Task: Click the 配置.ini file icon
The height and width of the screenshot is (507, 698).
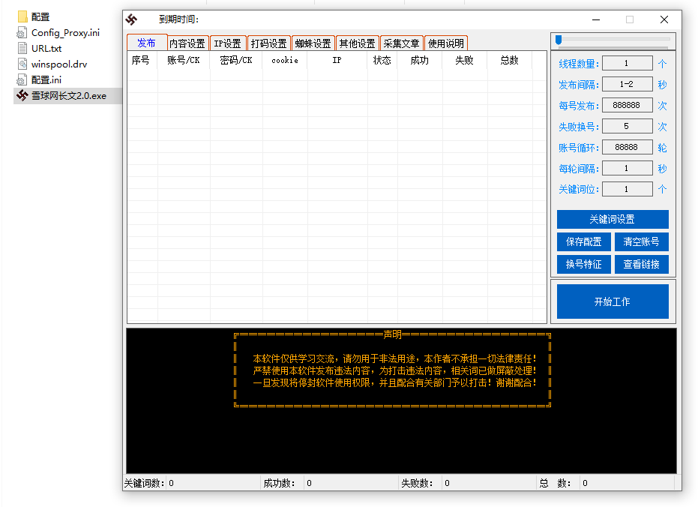Action: tap(20, 79)
